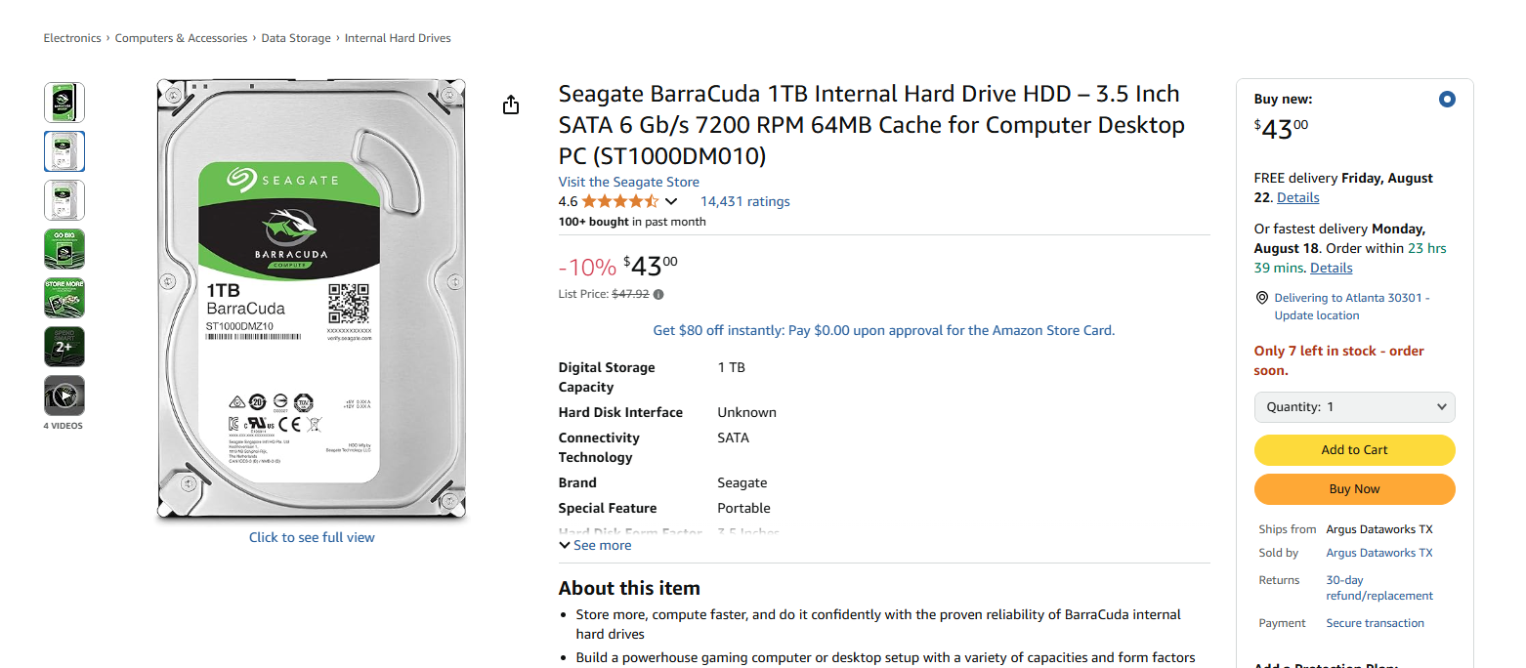1526x668 pixels.
Task: Visit the Seagate Store link
Action: coord(628,182)
